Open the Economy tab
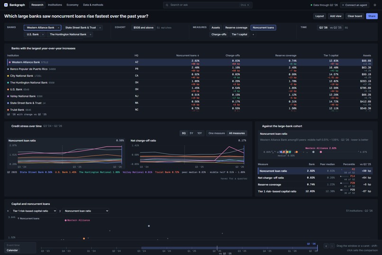Image resolution: width=382 pixels, height=255 pixels. pyautogui.click(x=73, y=5)
